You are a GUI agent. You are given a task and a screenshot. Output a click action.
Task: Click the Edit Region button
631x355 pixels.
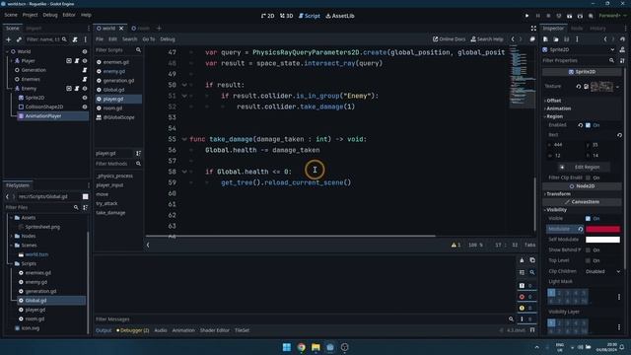point(584,167)
